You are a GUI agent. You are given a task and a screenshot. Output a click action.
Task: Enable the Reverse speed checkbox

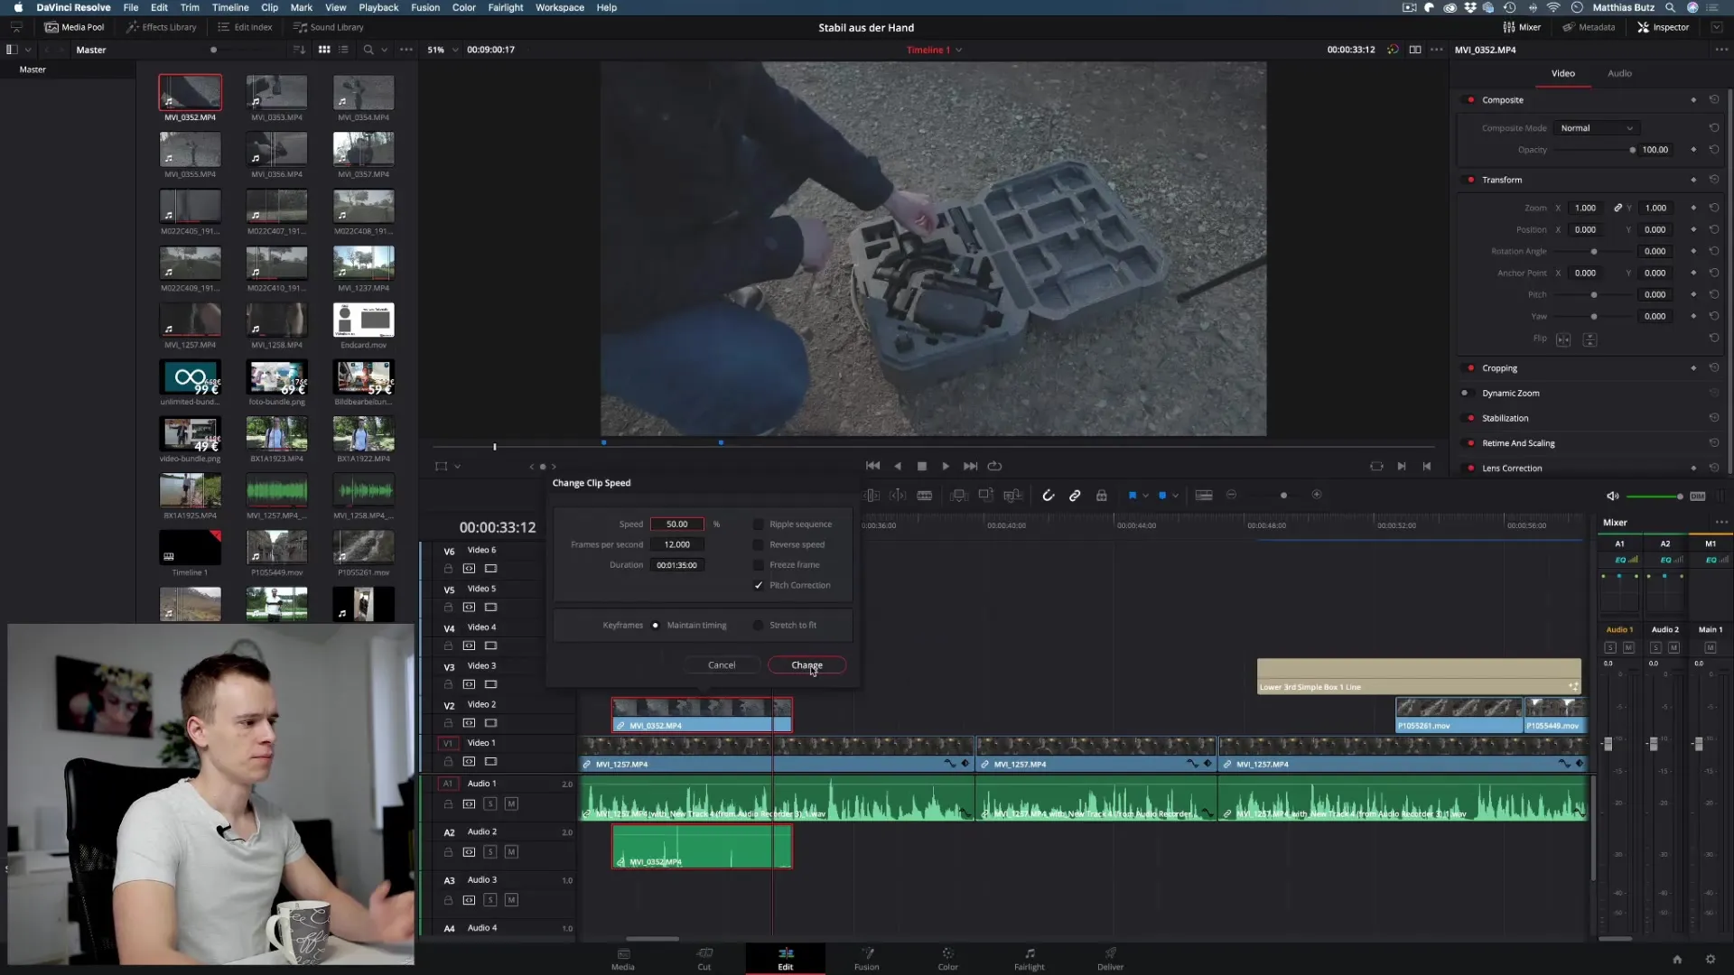click(x=758, y=544)
